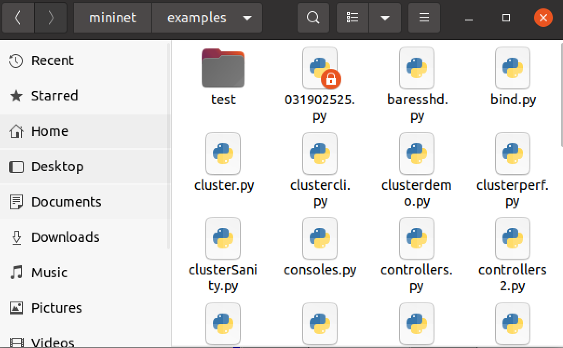The image size is (563, 348).
Task: Open the hamburger menu button
Action: [x=424, y=18]
